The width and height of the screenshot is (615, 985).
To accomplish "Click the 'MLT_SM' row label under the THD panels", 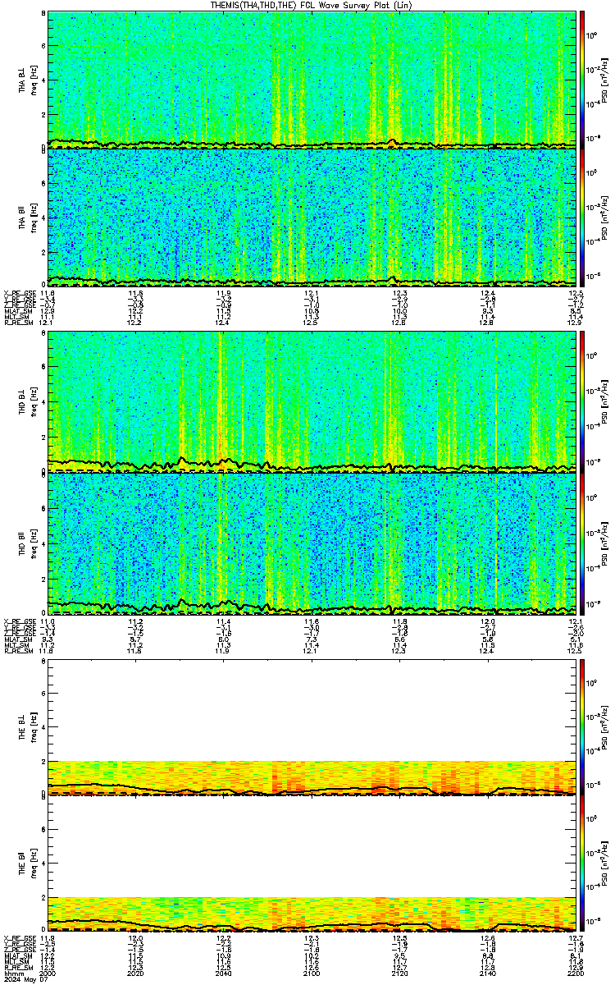I will (x=17, y=646).
